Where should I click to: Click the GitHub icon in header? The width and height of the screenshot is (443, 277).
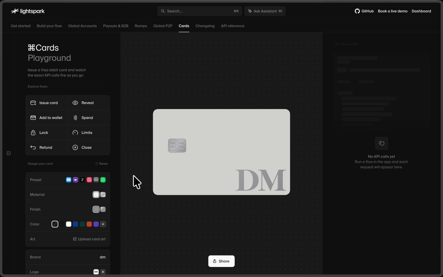point(357,11)
